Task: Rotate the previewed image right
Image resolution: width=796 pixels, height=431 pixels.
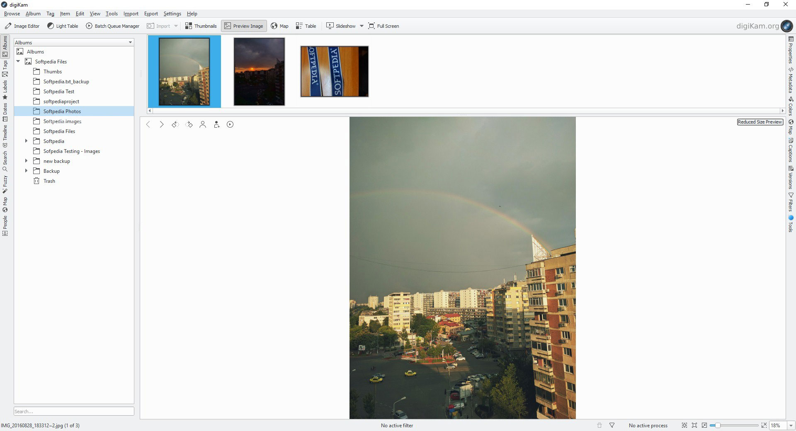Action: pos(189,124)
